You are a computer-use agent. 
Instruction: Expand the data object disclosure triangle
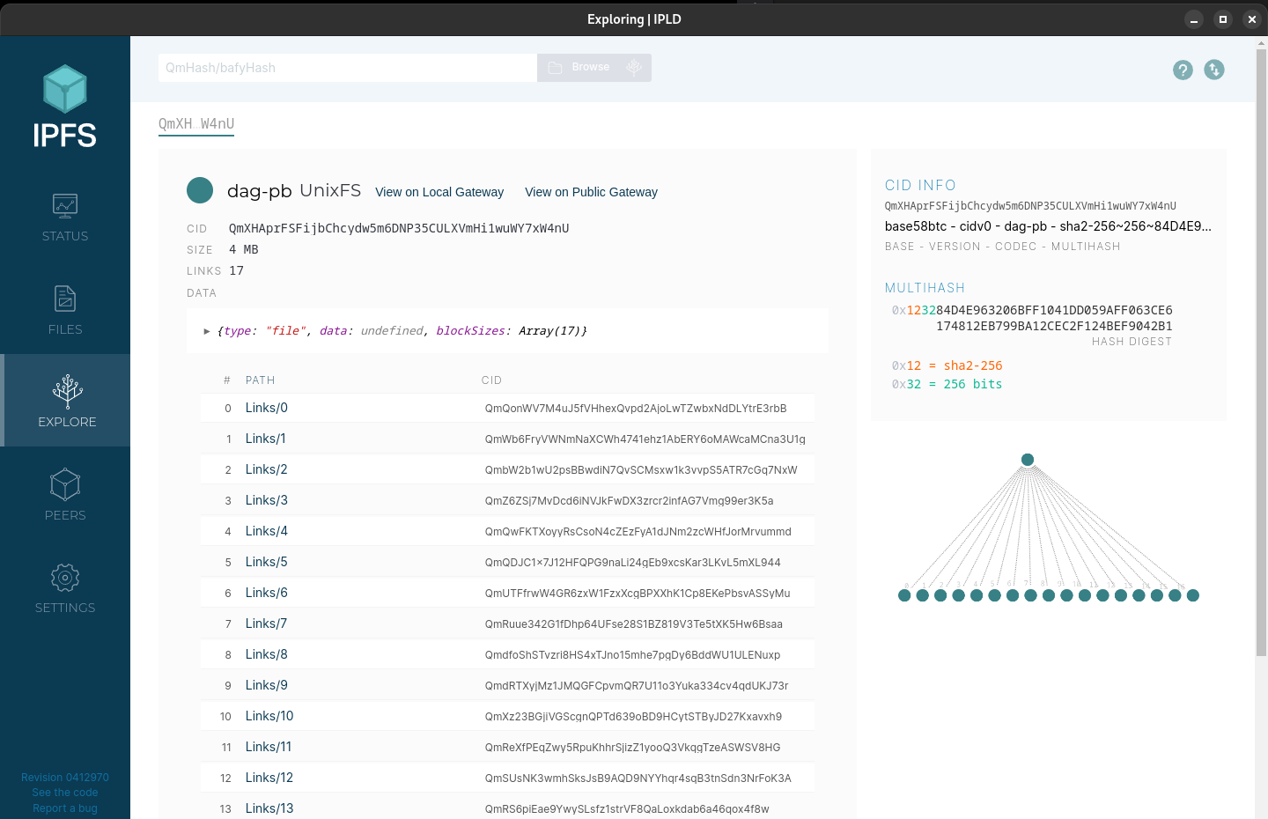click(x=207, y=331)
